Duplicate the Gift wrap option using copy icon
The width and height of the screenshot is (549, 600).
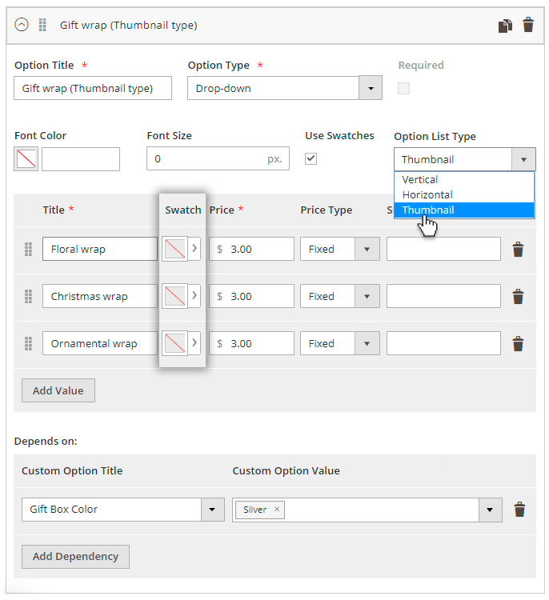click(504, 26)
